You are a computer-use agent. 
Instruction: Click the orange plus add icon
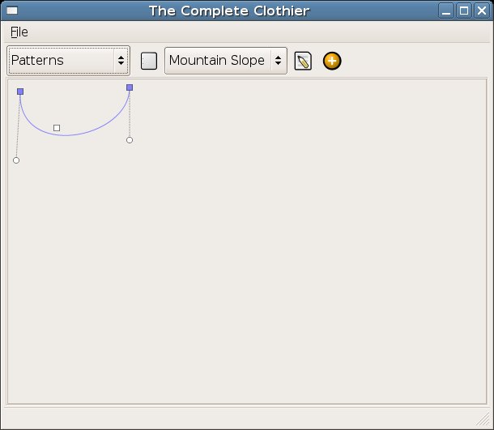click(332, 61)
